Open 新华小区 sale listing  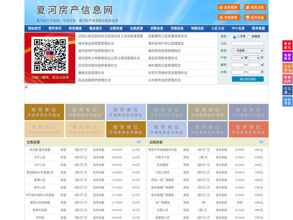point(40,187)
